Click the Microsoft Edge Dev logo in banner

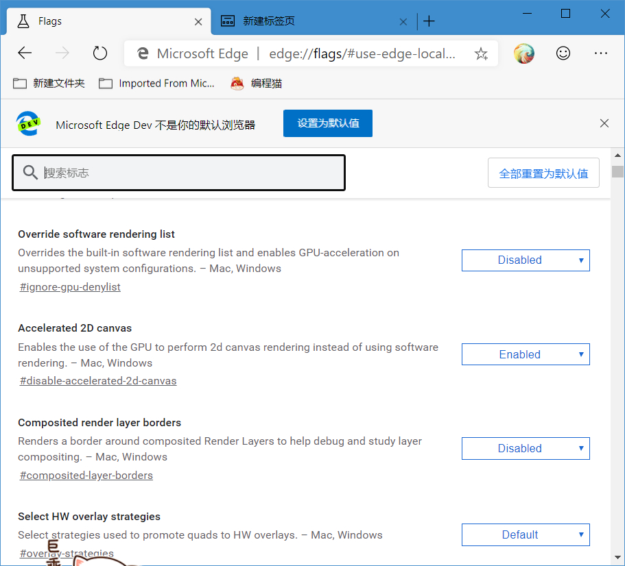(x=27, y=123)
